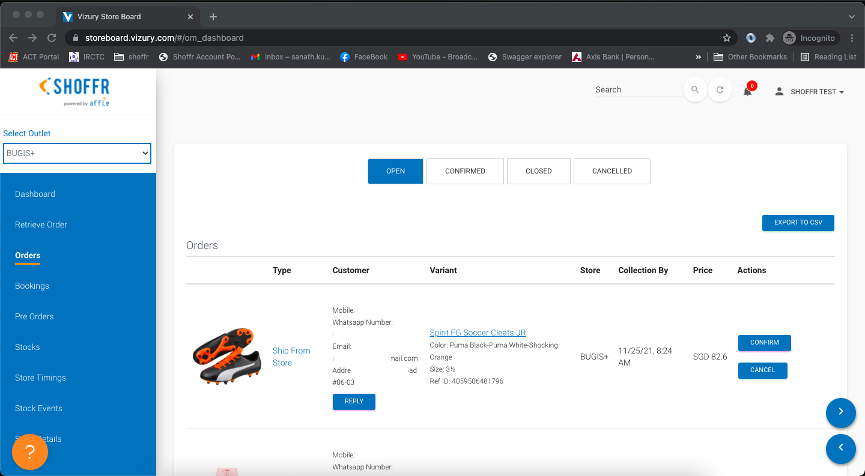Image resolution: width=865 pixels, height=476 pixels.
Task: Expand the Select Outlet BUGIS+ dropdown
Action: point(77,153)
